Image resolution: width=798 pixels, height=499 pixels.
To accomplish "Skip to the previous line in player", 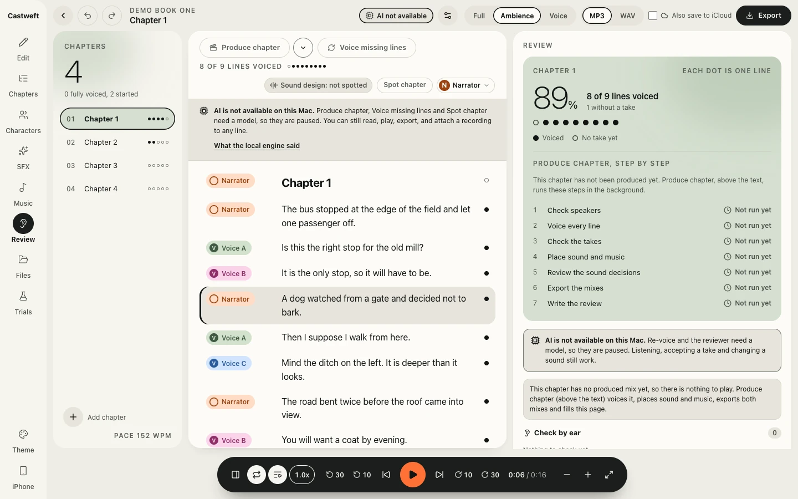I will (386, 475).
